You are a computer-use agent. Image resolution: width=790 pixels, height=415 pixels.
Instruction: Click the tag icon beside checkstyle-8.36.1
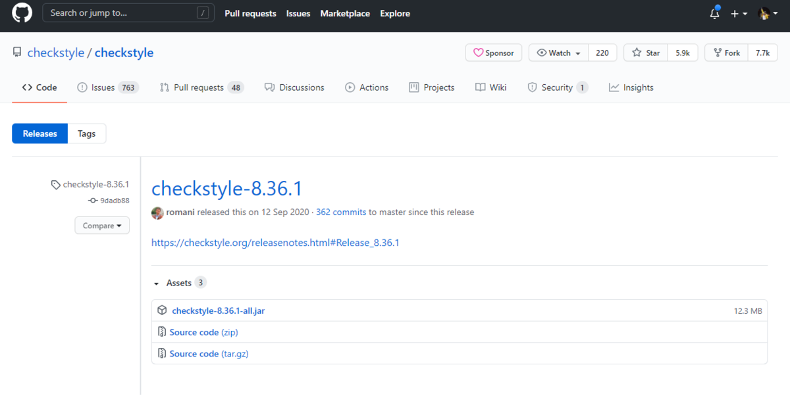[55, 184]
